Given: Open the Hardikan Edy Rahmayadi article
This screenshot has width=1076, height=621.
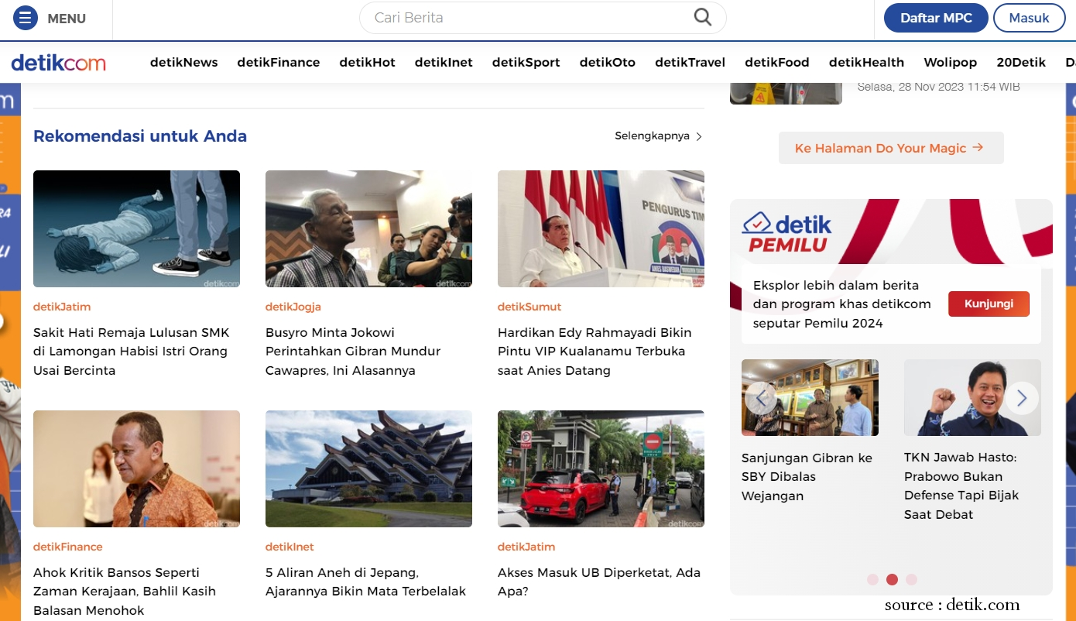Looking at the screenshot, I should tap(595, 352).
